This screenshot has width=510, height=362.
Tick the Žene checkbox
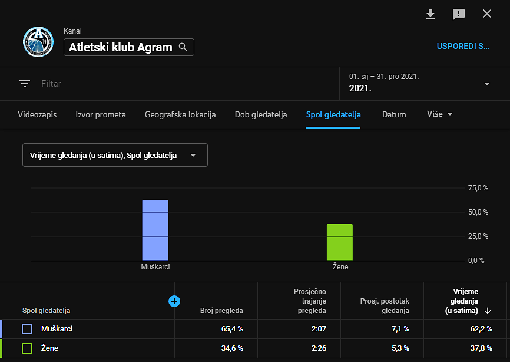tap(27, 348)
